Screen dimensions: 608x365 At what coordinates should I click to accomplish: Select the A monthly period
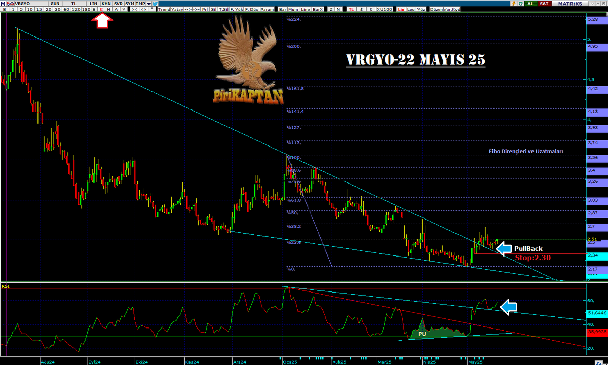click(x=116, y=10)
